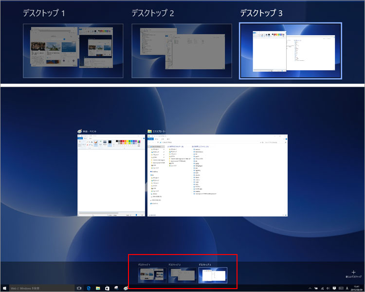This screenshot has height=292, width=365.
Task: Open the clock showing 15:41
Action: click(357, 288)
